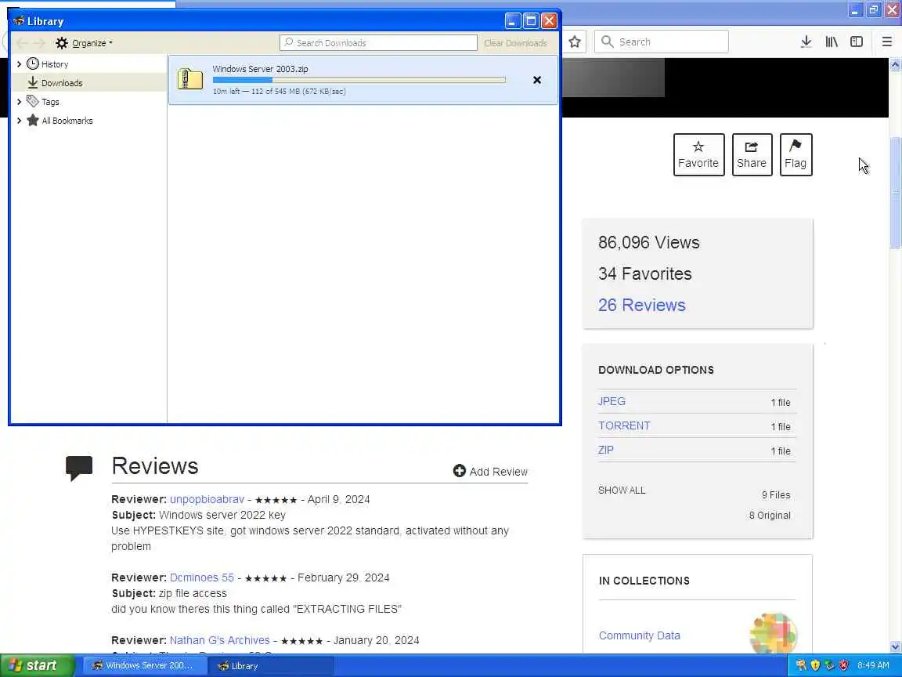
Task: Click the page scrollbar down arrow
Action: point(895,646)
